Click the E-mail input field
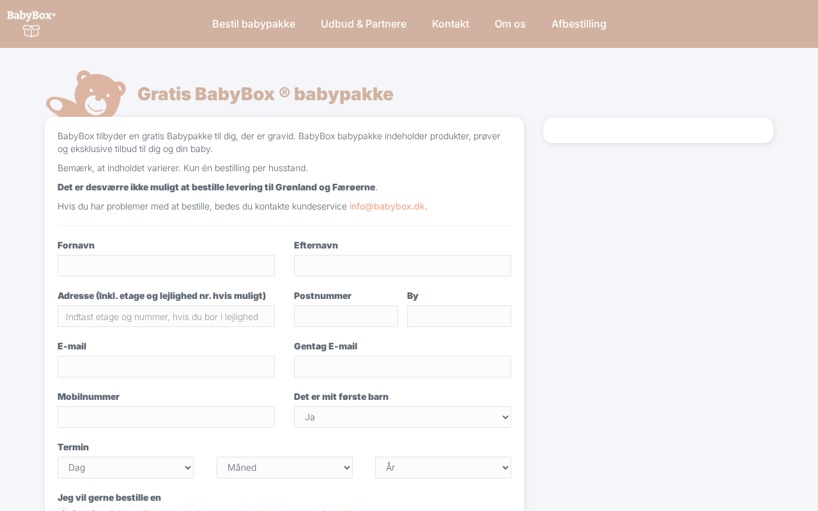Screen dimensions: 818x511 click(x=166, y=367)
